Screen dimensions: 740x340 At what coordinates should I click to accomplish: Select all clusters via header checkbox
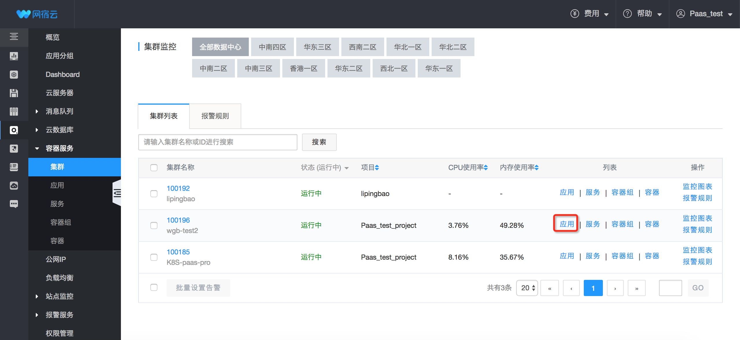154,168
